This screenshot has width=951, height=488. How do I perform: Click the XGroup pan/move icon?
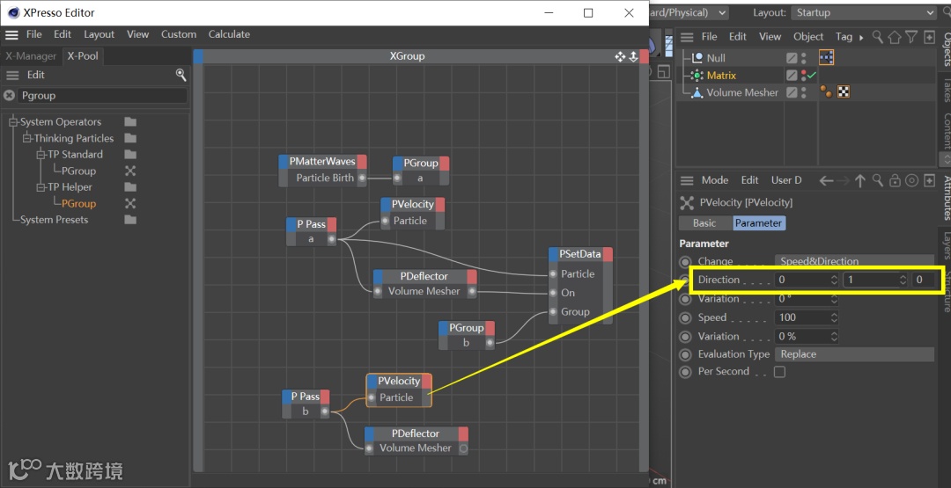click(619, 56)
